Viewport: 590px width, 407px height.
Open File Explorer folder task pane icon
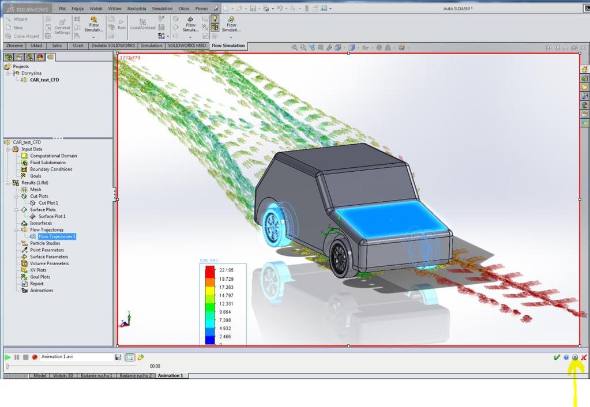pos(584,87)
